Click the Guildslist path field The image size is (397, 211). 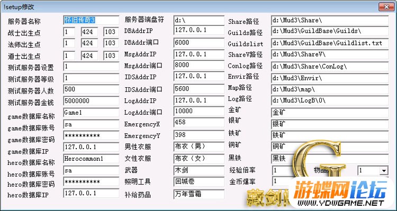[x=330, y=43]
